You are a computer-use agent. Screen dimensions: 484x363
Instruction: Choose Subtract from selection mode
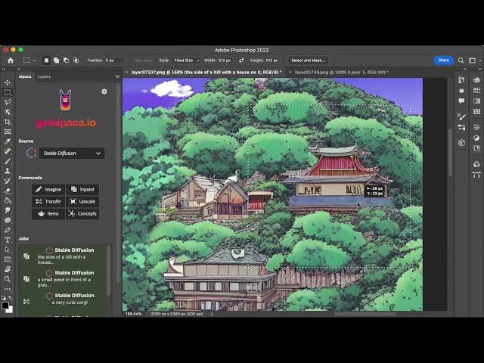tap(66, 60)
